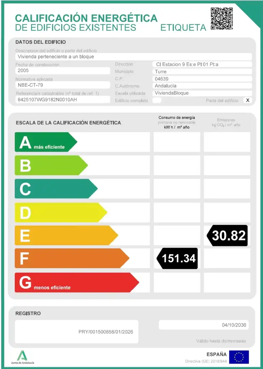Click the European Union flag icon
The height and width of the screenshot is (369, 263).
(239, 357)
